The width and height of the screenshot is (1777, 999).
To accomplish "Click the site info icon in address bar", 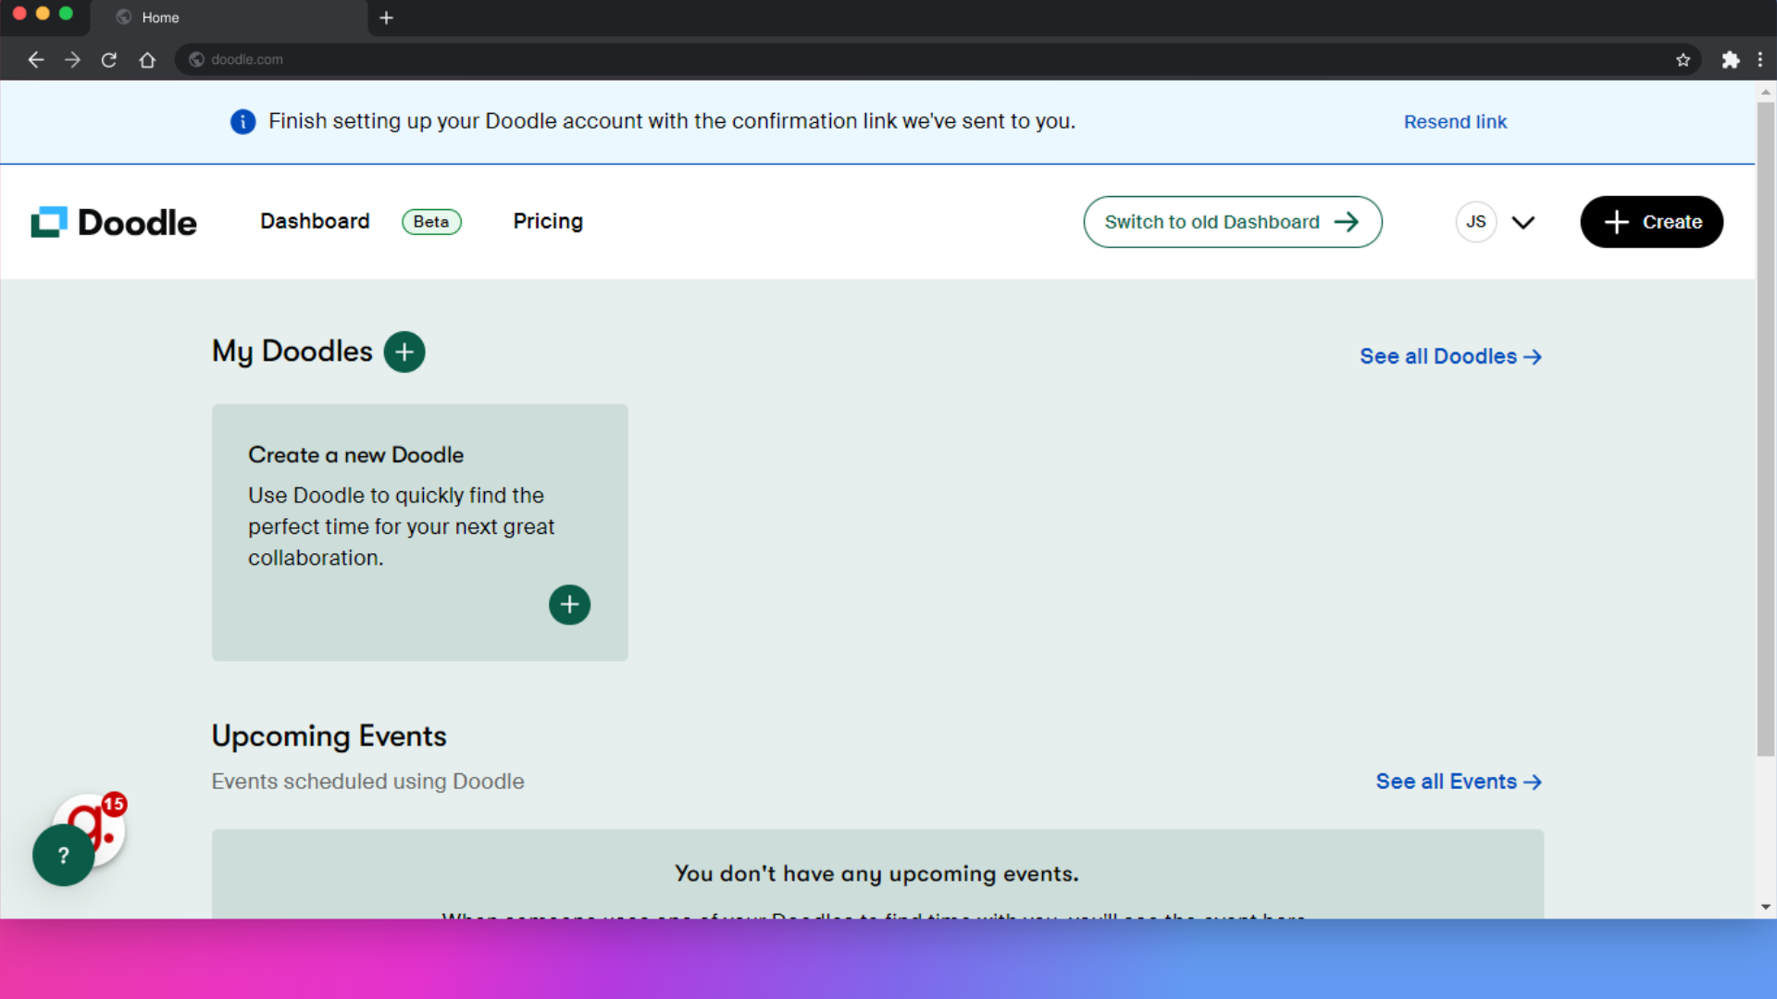I will click(x=196, y=59).
